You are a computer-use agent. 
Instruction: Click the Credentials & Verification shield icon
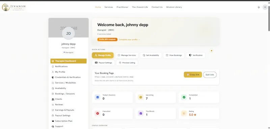coord(53,77)
